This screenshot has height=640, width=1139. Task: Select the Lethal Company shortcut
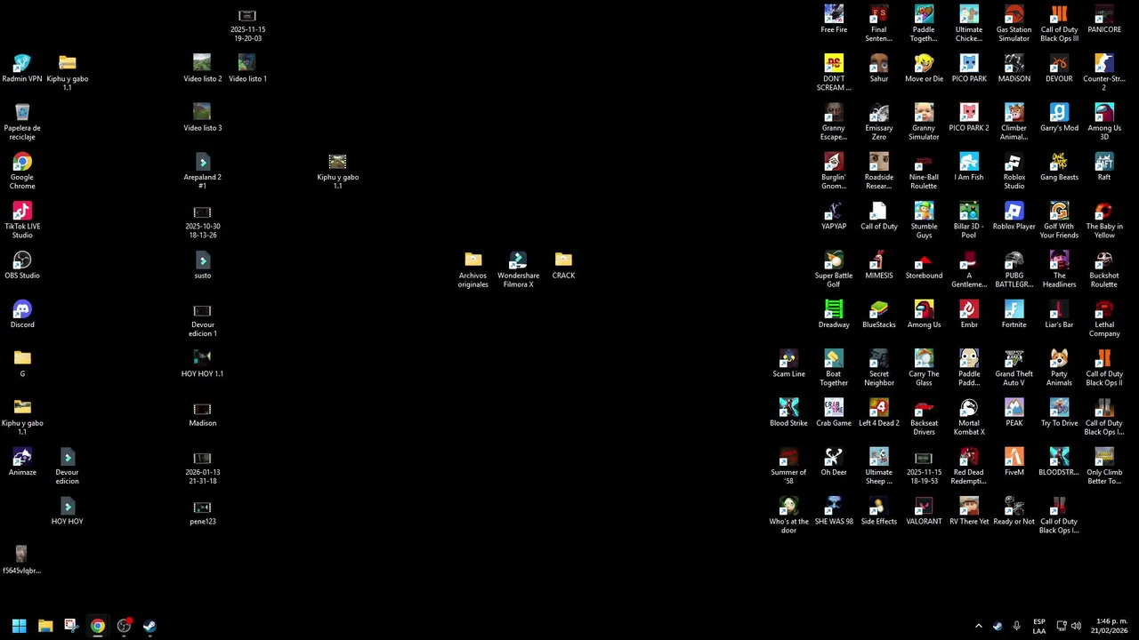click(1104, 318)
